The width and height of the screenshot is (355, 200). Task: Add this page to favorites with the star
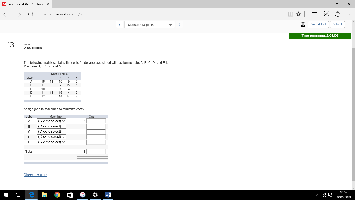[299, 14]
